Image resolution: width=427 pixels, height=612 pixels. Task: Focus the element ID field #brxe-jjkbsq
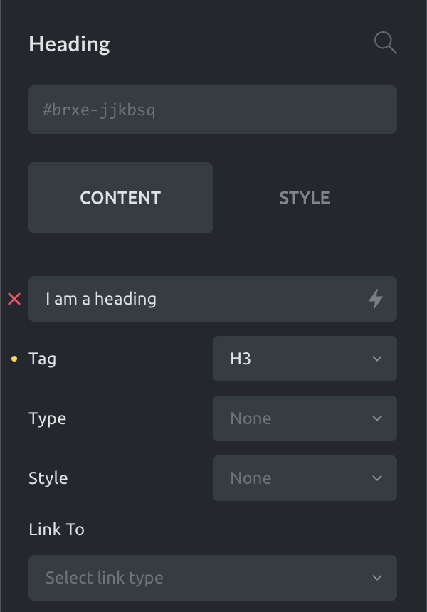click(213, 110)
